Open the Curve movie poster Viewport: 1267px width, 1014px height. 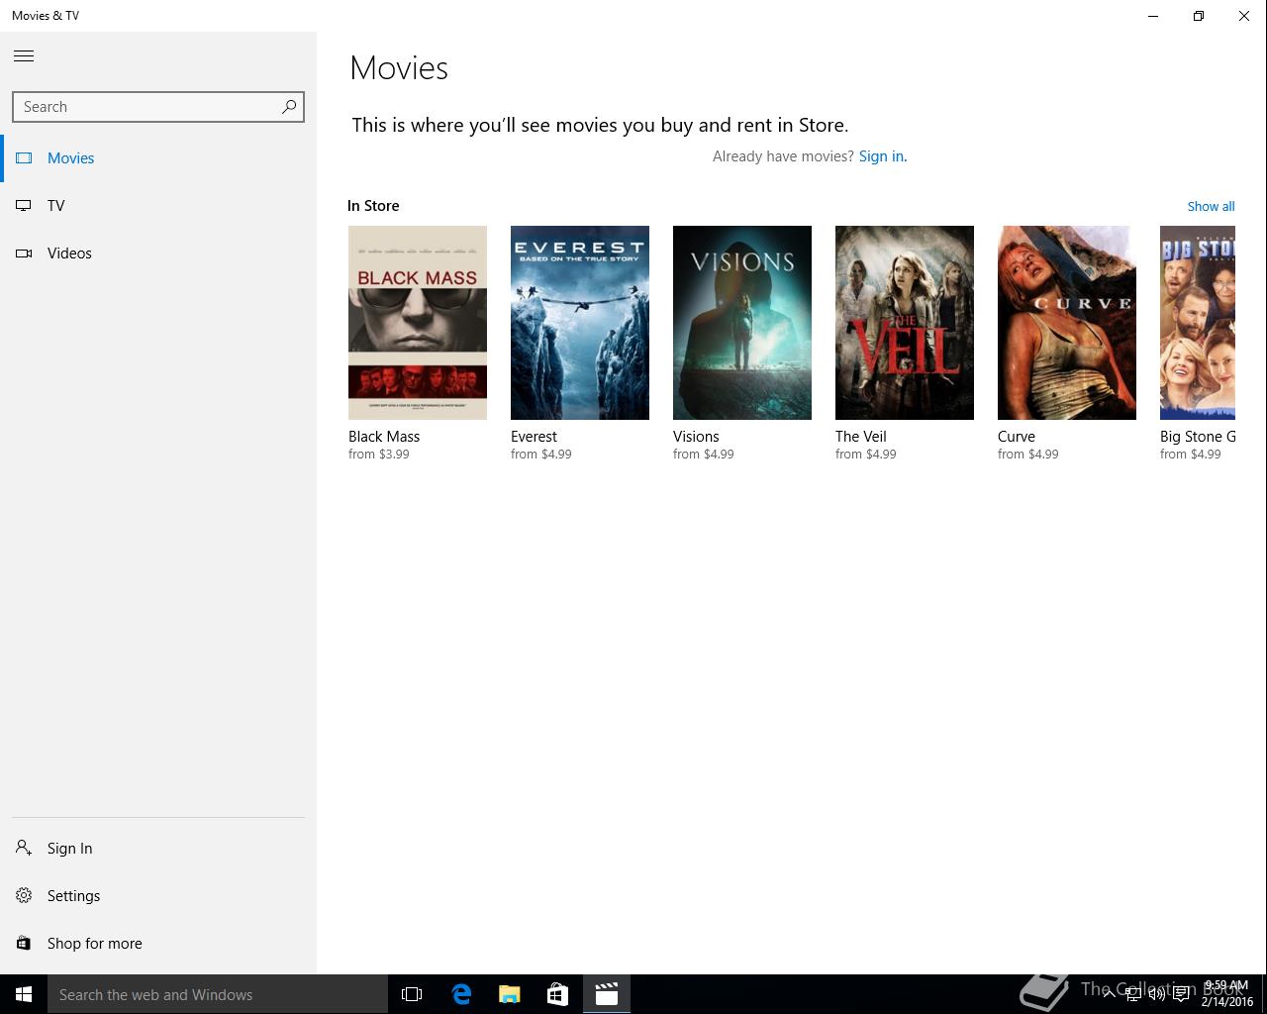point(1067,323)
